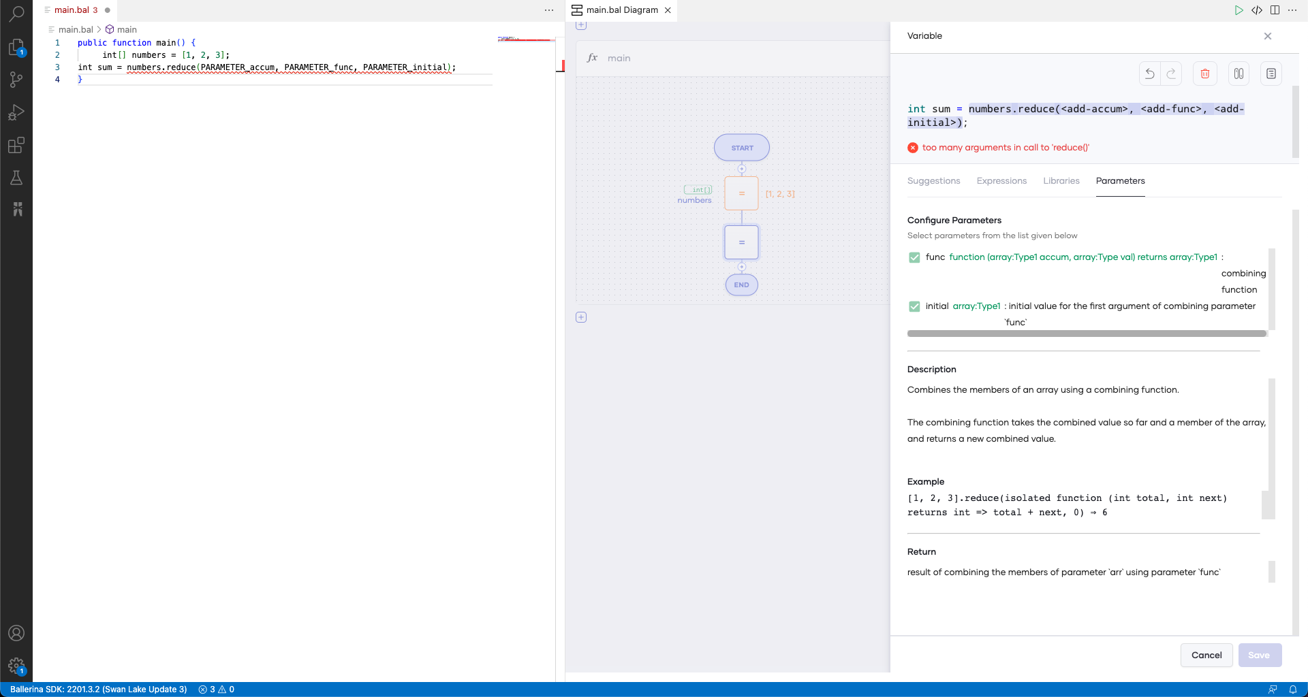This screenshot has width=1308, height=697.
Task: Run the main.bal program
Action: (1239, 10)
